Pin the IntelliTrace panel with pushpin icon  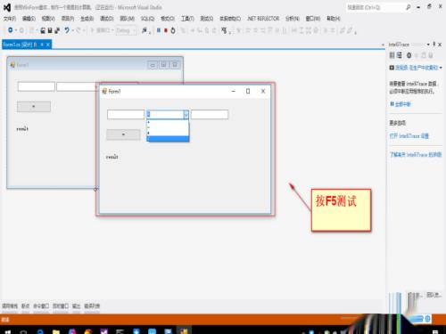[x=434, y=45]
